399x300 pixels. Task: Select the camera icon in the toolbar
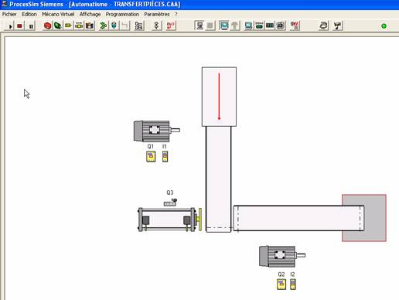click(x=90, y=26)
